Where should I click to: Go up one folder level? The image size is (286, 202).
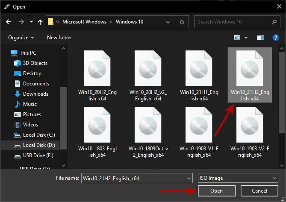(x=40, y=22)
